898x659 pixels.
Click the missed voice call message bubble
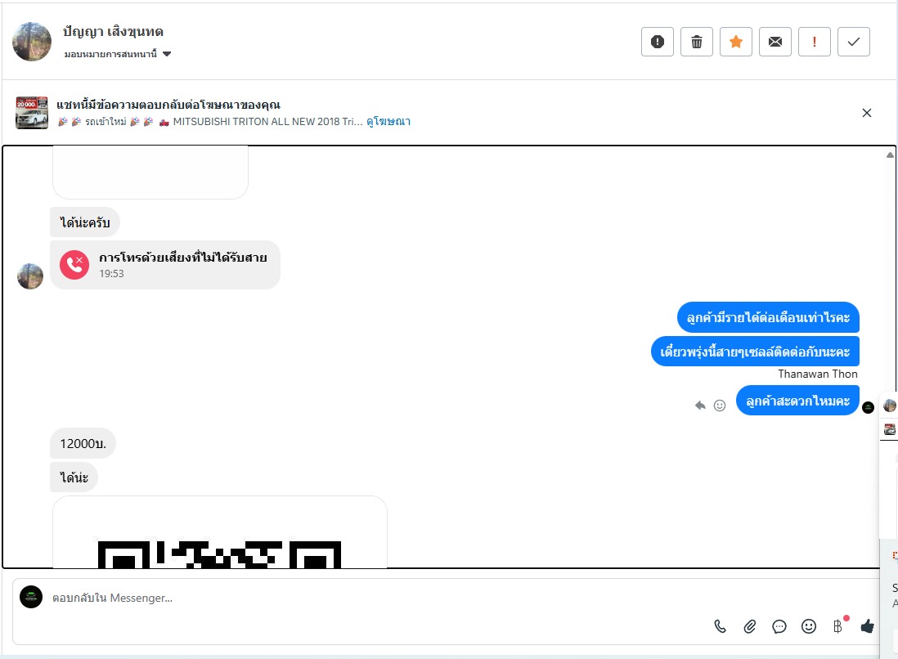[165, 265]
